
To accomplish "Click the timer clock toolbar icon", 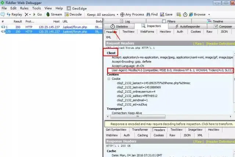I will pos(185,15).
